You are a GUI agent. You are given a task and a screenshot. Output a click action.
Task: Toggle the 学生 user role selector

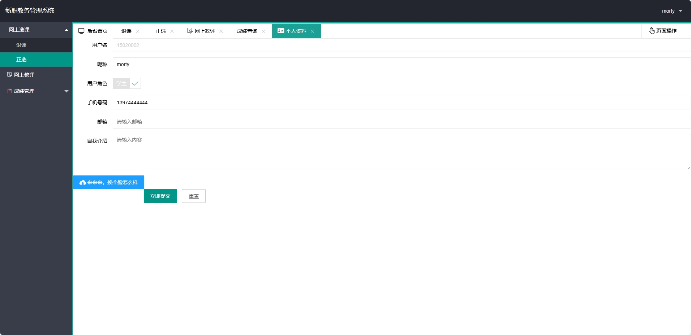[121, 83]
